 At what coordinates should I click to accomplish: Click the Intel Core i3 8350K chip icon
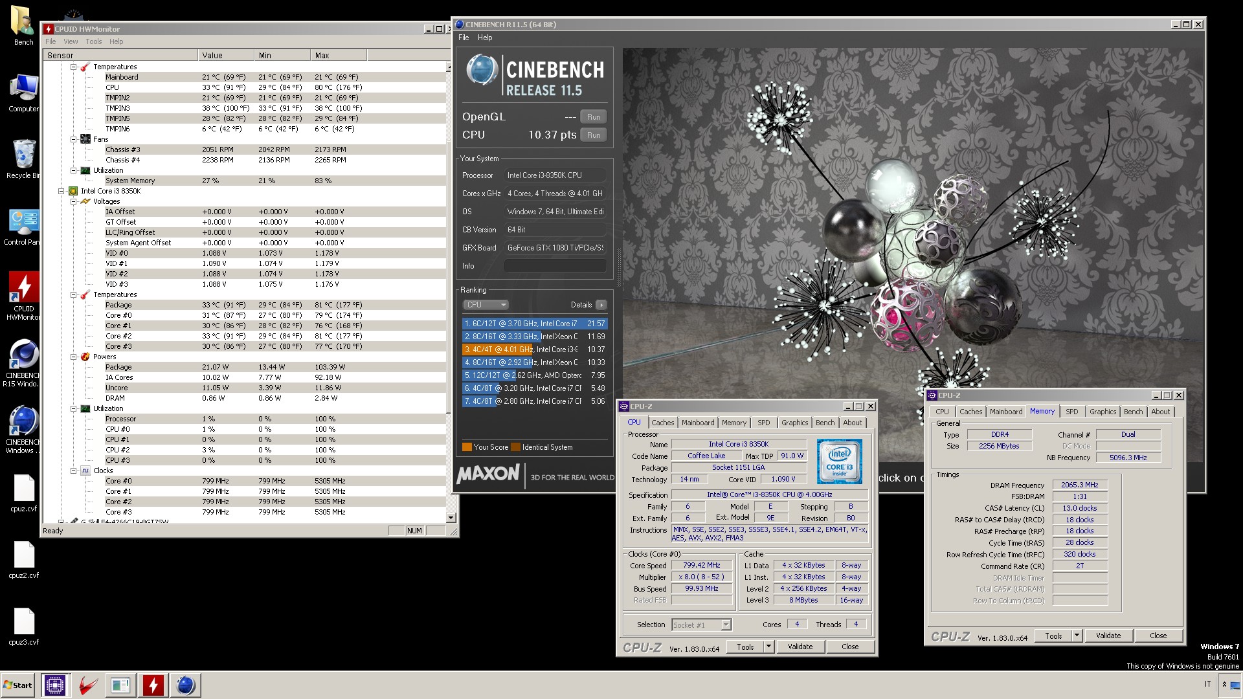[x=73, y=191]
